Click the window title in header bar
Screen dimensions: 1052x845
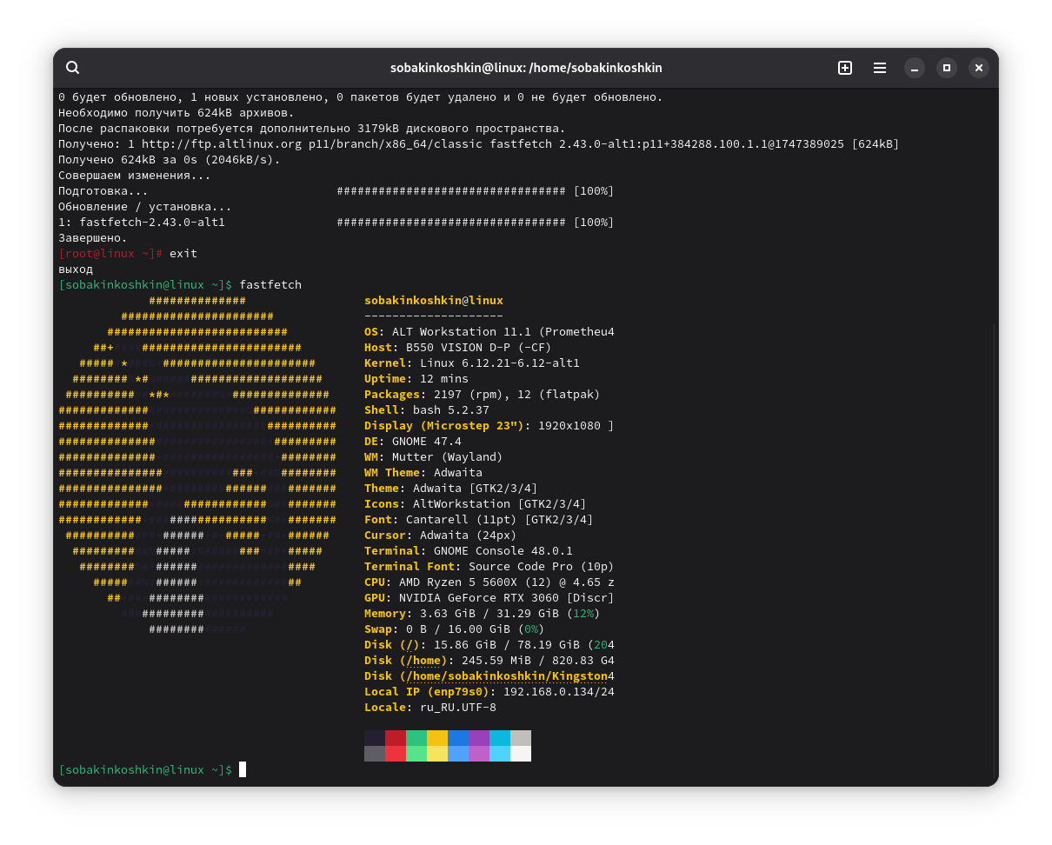[x=526, y=68]
